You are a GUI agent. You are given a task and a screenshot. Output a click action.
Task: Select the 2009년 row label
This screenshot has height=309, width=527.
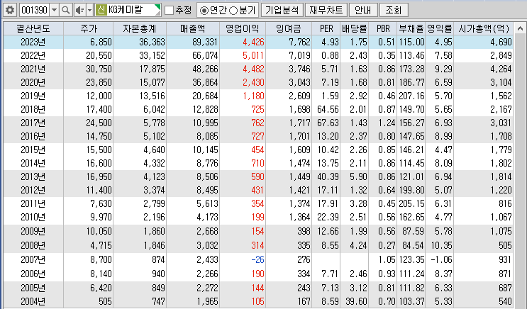33,231
